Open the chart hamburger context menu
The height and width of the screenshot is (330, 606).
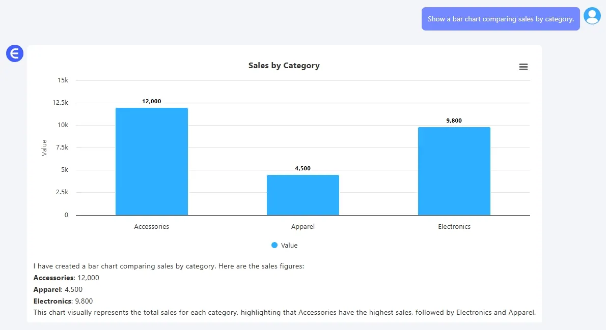click(x=523, y=67)
